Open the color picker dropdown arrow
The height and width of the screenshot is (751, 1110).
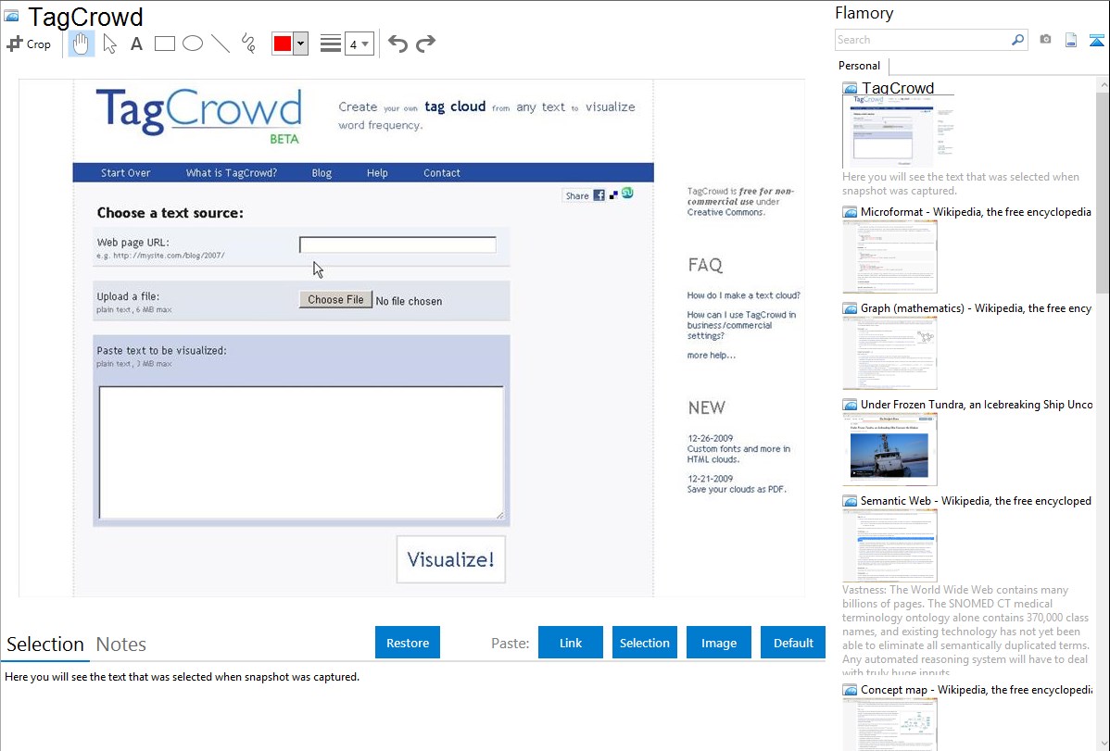pyautogui.click(x=300, y=44)
